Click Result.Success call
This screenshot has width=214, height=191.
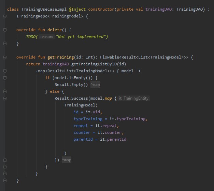pyautogui.click(x=71, y=98)
